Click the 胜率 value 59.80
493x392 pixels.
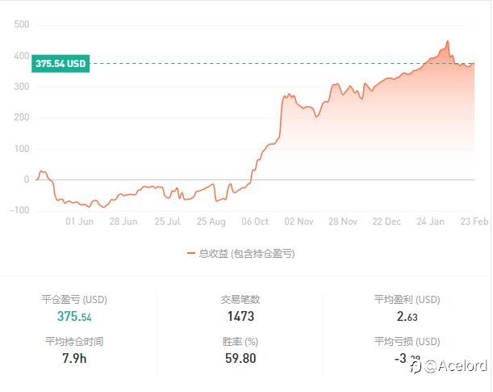pyautogui.click(x=240, y=358)
